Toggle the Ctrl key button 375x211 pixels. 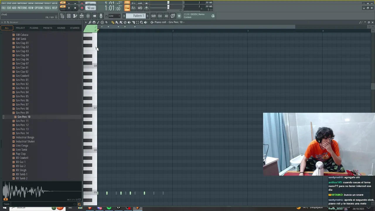point(160,16)
